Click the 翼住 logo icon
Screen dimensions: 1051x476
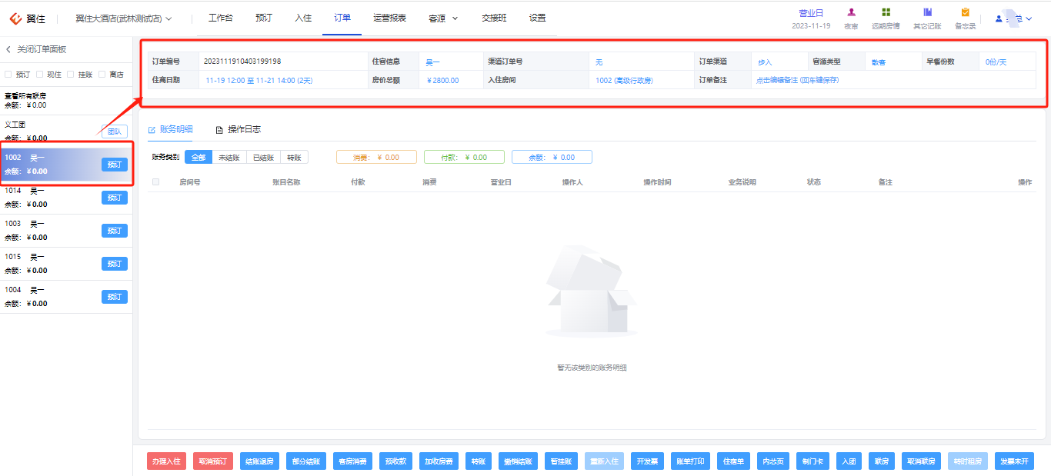click(x=15, y=18)
